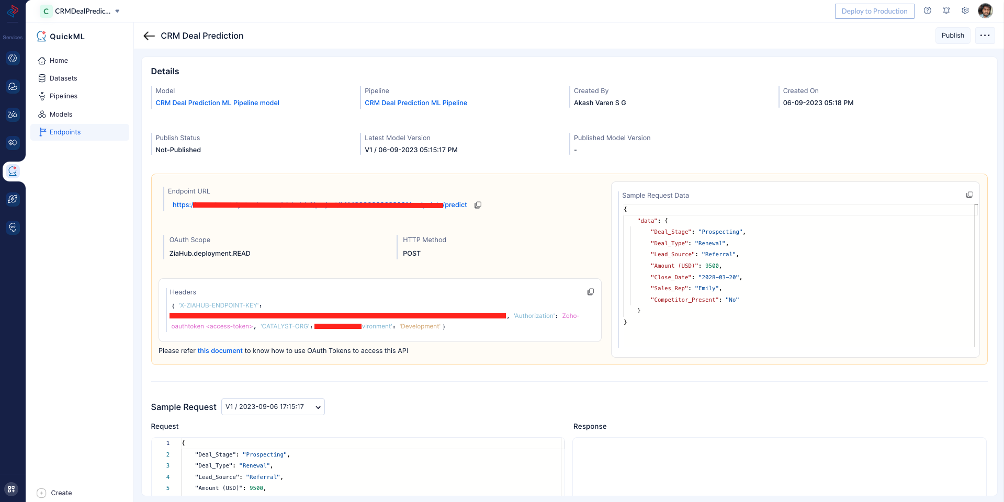Open the user profile avatar

(985, 10)
